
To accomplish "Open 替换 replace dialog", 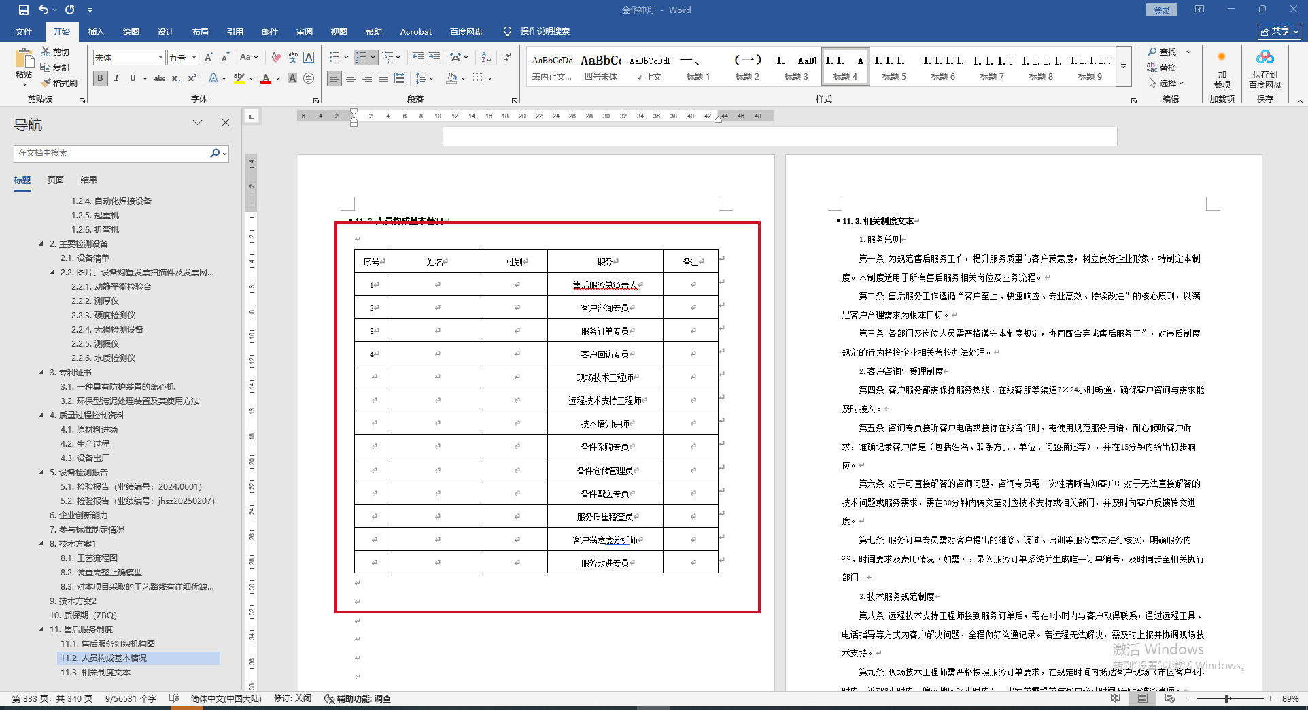I will tap(1162, 67).
